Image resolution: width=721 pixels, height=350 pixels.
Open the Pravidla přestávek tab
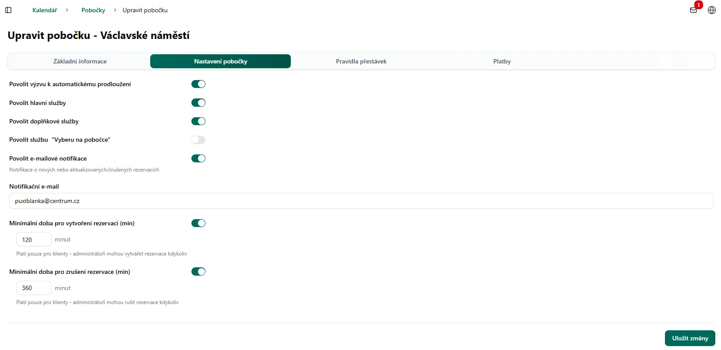(361, 61)
